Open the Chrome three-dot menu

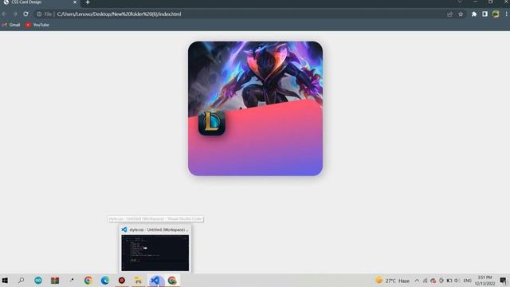[507, 14]
